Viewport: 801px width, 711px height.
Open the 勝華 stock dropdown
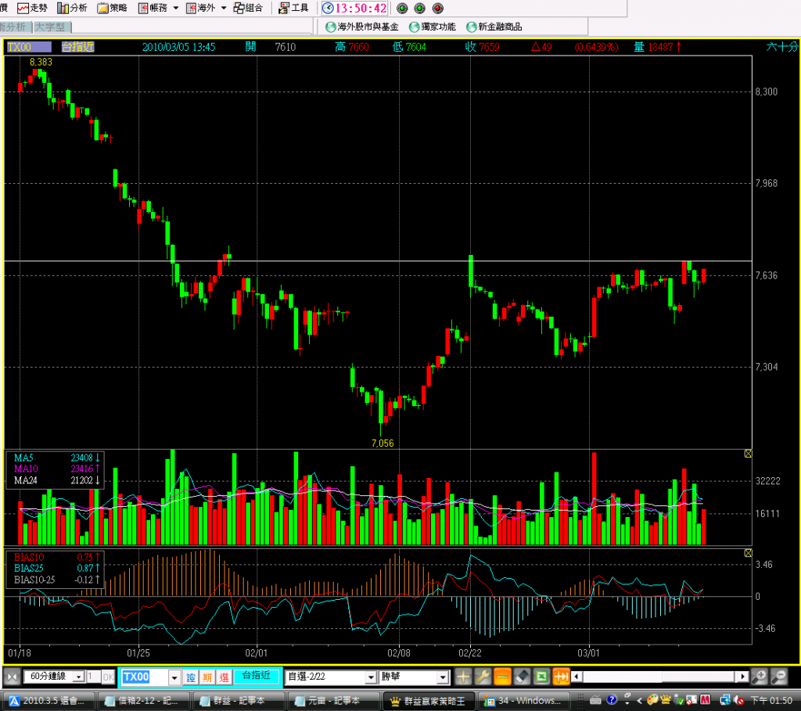click(x=415, y=677)
